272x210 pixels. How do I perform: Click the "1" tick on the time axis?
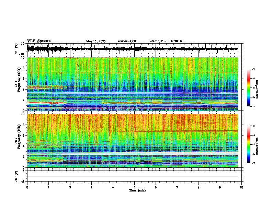pyautogui.click(x=48, y=187)
